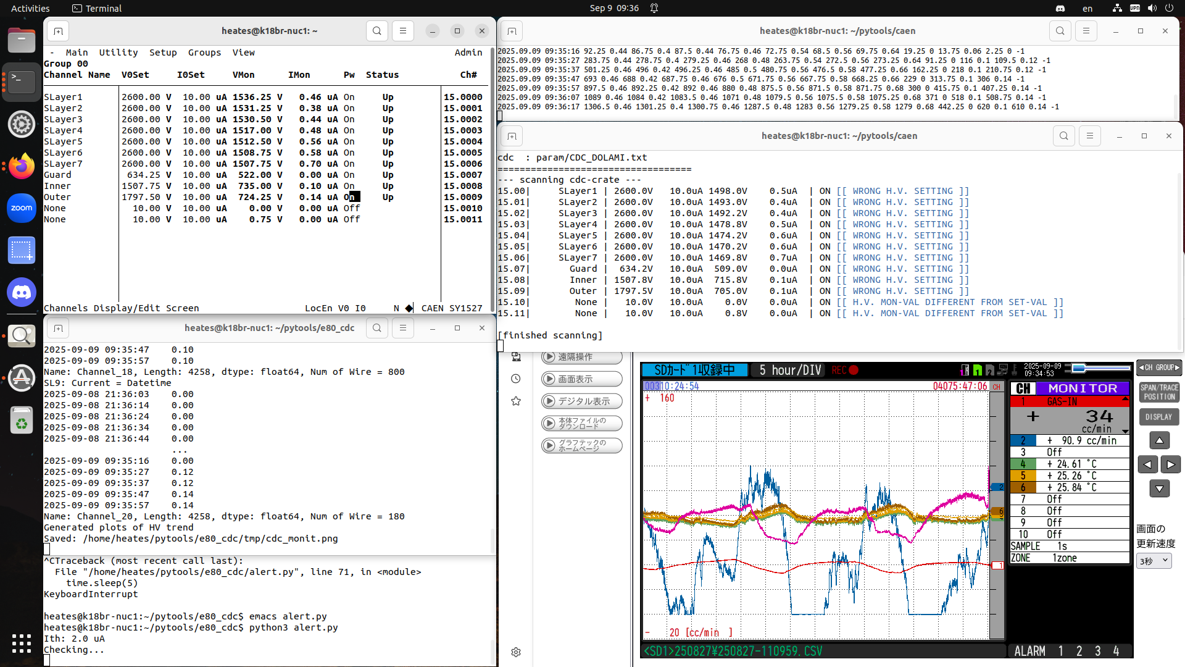Open the Trash in the dock
Viewport: 1185px width, 667px height.
[x=22, y=421]
